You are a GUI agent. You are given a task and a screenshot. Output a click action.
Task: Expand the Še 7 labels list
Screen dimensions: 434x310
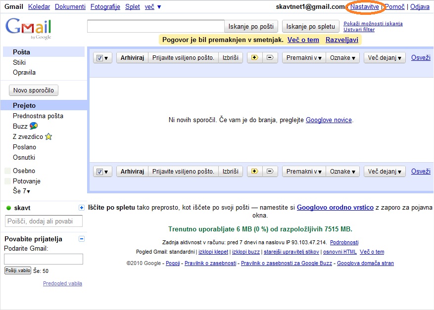pyautogui.click(x=21, y=191)
